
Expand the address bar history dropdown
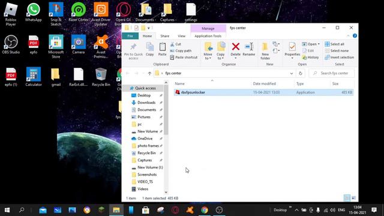tap(292, 73)
